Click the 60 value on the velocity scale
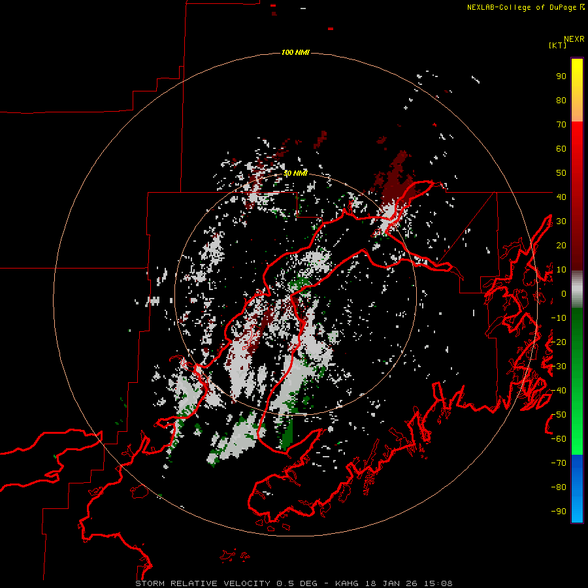 (561, 149)
